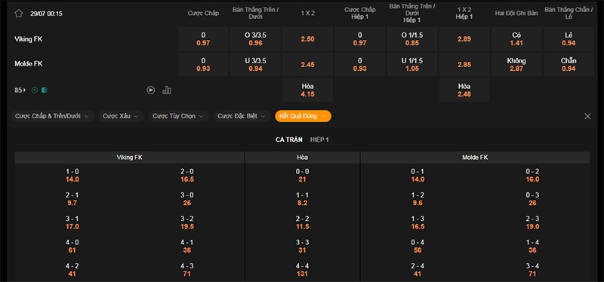Switch to the HIỆP 1 tab
The height and width of the screenshot is (282, 604).
pyautogui.click(x=319, y=139)
